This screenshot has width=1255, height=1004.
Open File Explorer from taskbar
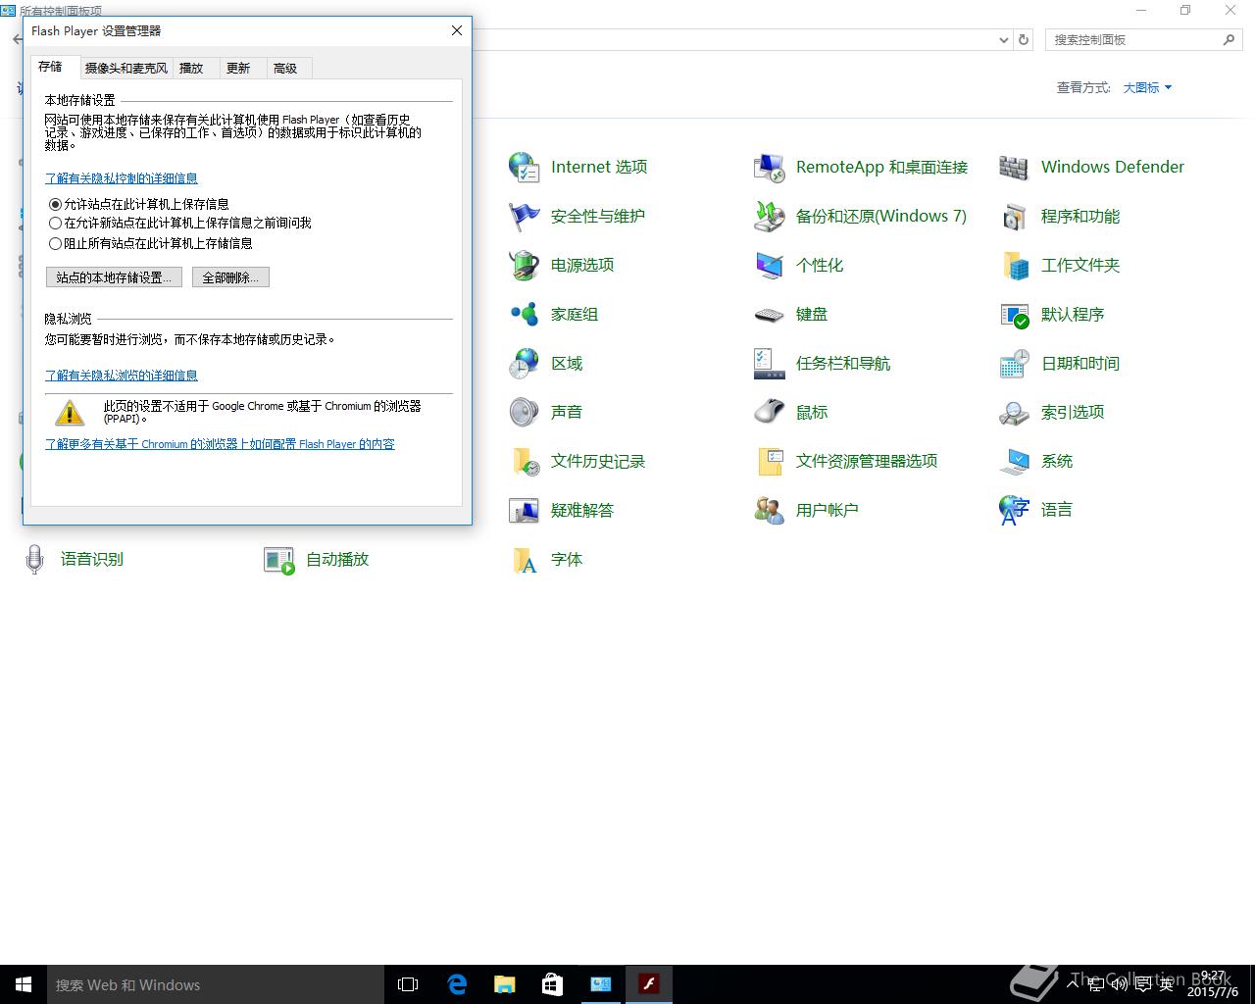(x=505, y=984)
